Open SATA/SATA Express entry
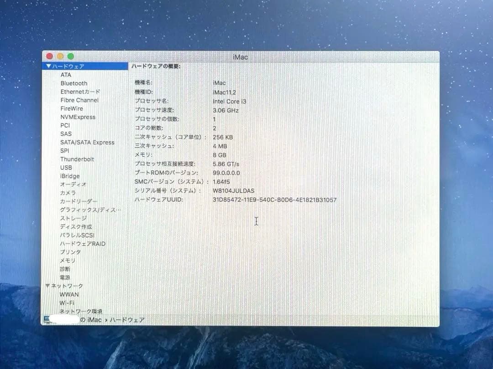The height and width of the screenshot is (369, 493). point(87,143)
